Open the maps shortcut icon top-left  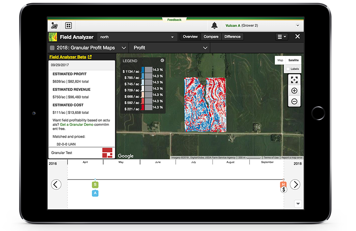(x=55, y=25)
